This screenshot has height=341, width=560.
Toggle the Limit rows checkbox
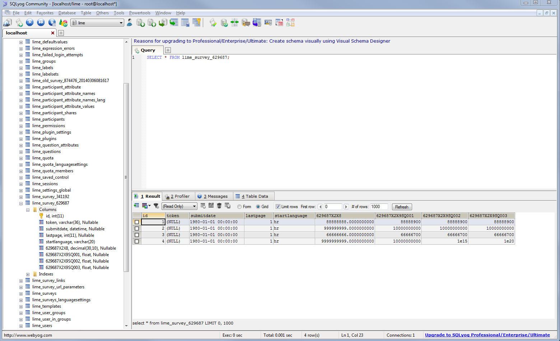click(278, 207)
